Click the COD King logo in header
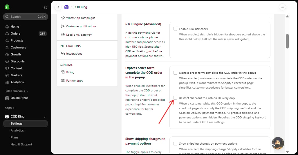 pyautogui.click(x=66, y=7)
